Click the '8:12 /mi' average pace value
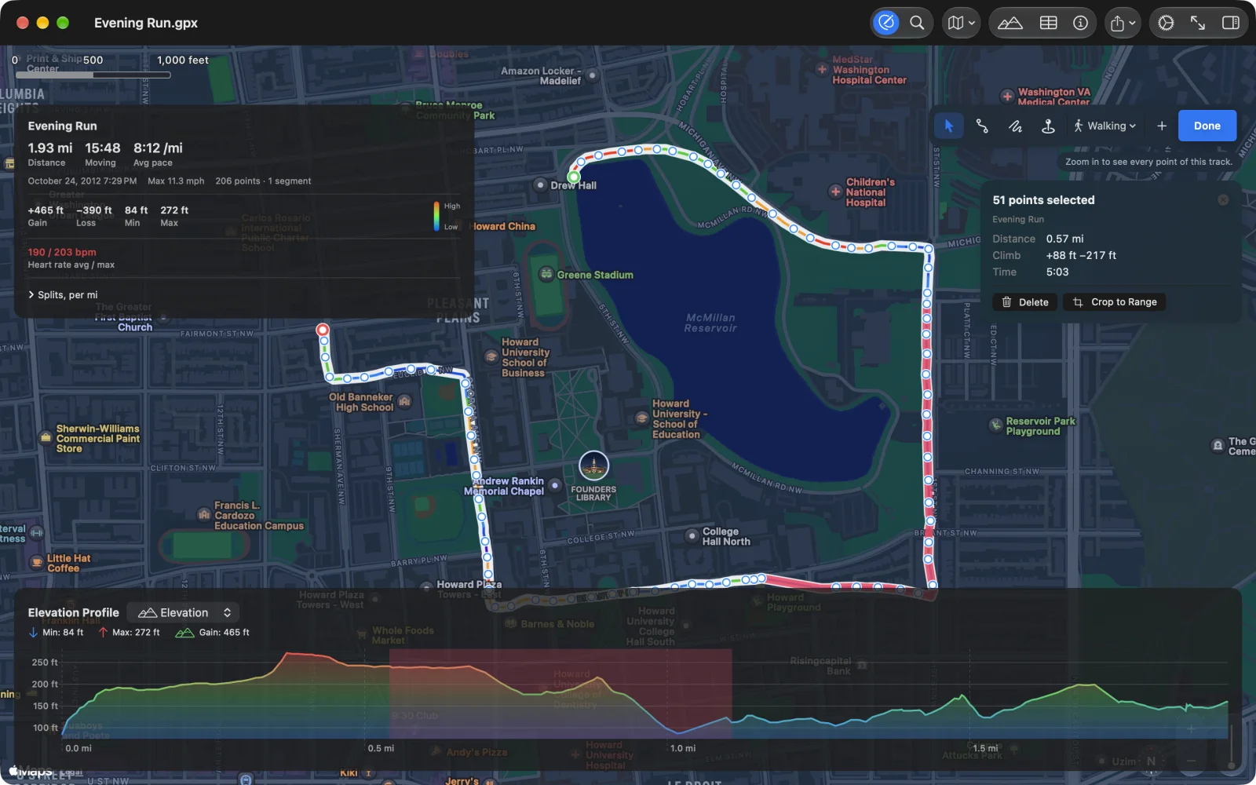The height and width of the screenshot is (785, 1256). [158, 148]
